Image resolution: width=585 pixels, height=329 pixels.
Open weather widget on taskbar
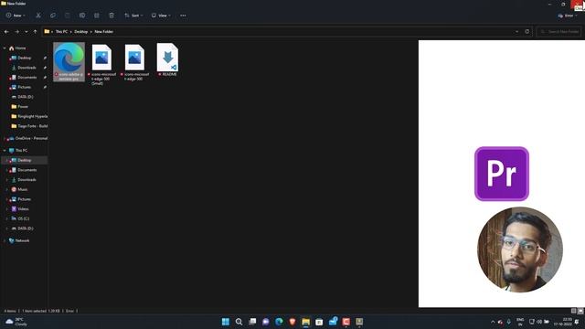point(16,322)
